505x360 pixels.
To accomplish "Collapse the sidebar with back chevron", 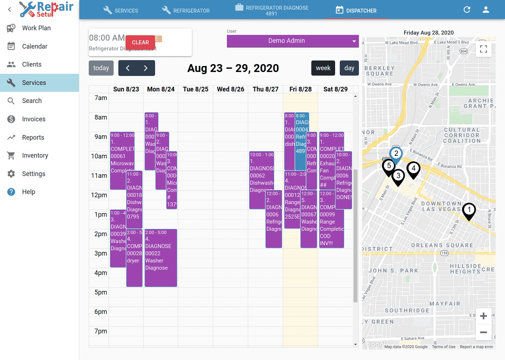I will click(10, 10).
